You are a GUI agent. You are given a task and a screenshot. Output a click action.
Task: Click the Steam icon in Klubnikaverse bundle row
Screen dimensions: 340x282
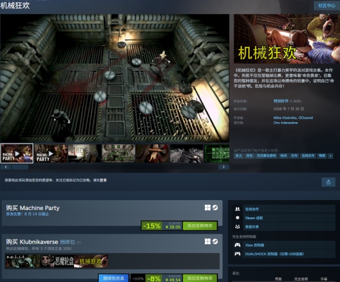215,241
